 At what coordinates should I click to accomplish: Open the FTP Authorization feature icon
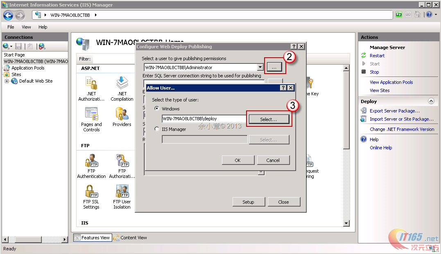122,160
